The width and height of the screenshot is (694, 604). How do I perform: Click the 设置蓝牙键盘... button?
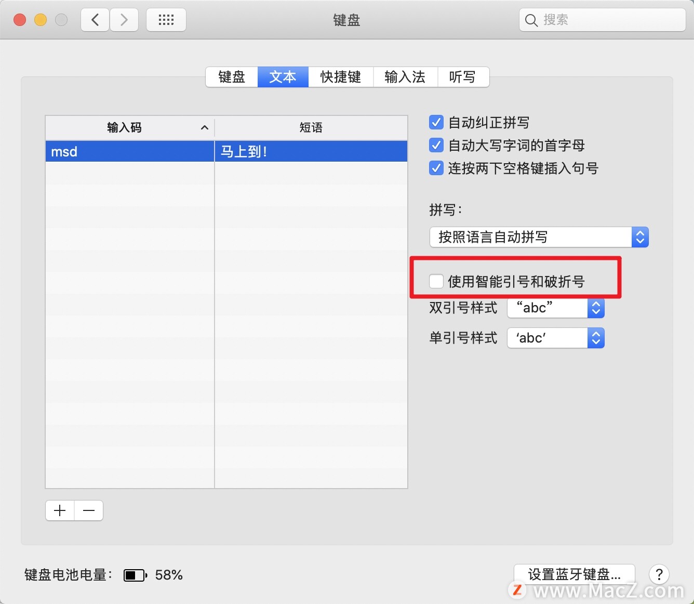click(x=575, y=574)
